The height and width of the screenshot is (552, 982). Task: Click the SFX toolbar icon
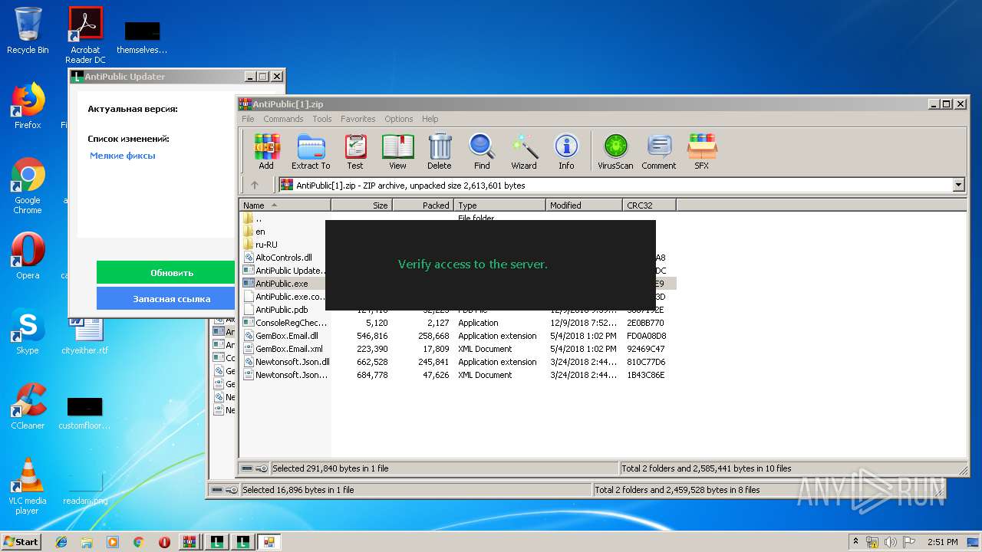coord(702,150)
